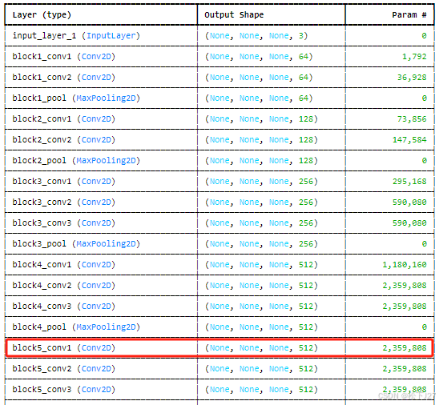Screen dimensions: 439x405
Task: Select the block3_pool (MaxPooling2D) layer name
Action: (76, 244)
